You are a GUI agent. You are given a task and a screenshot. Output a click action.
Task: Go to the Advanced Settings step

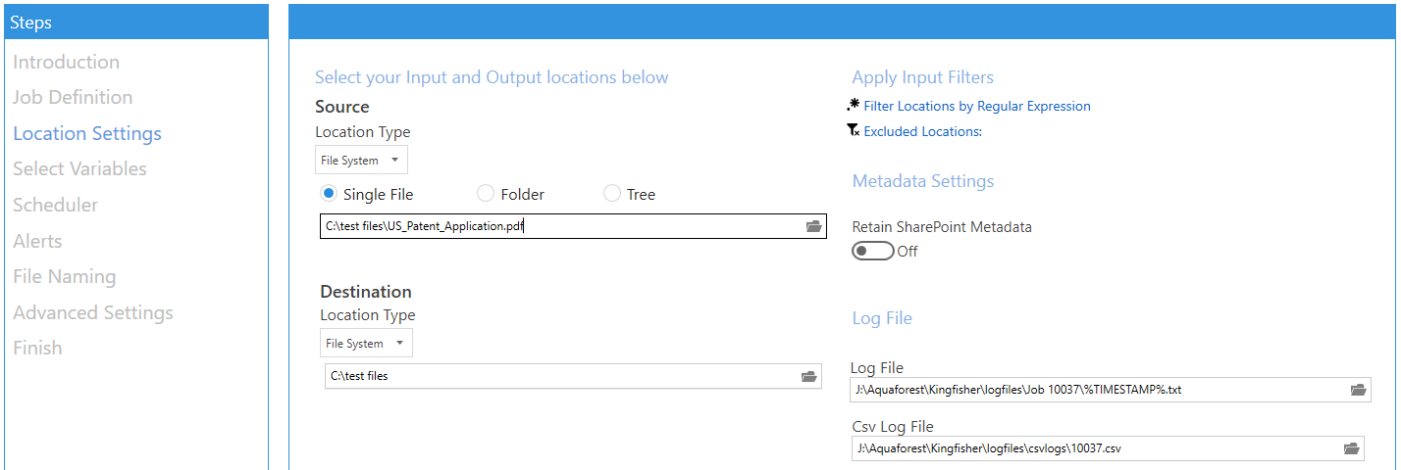click(93, 313)
